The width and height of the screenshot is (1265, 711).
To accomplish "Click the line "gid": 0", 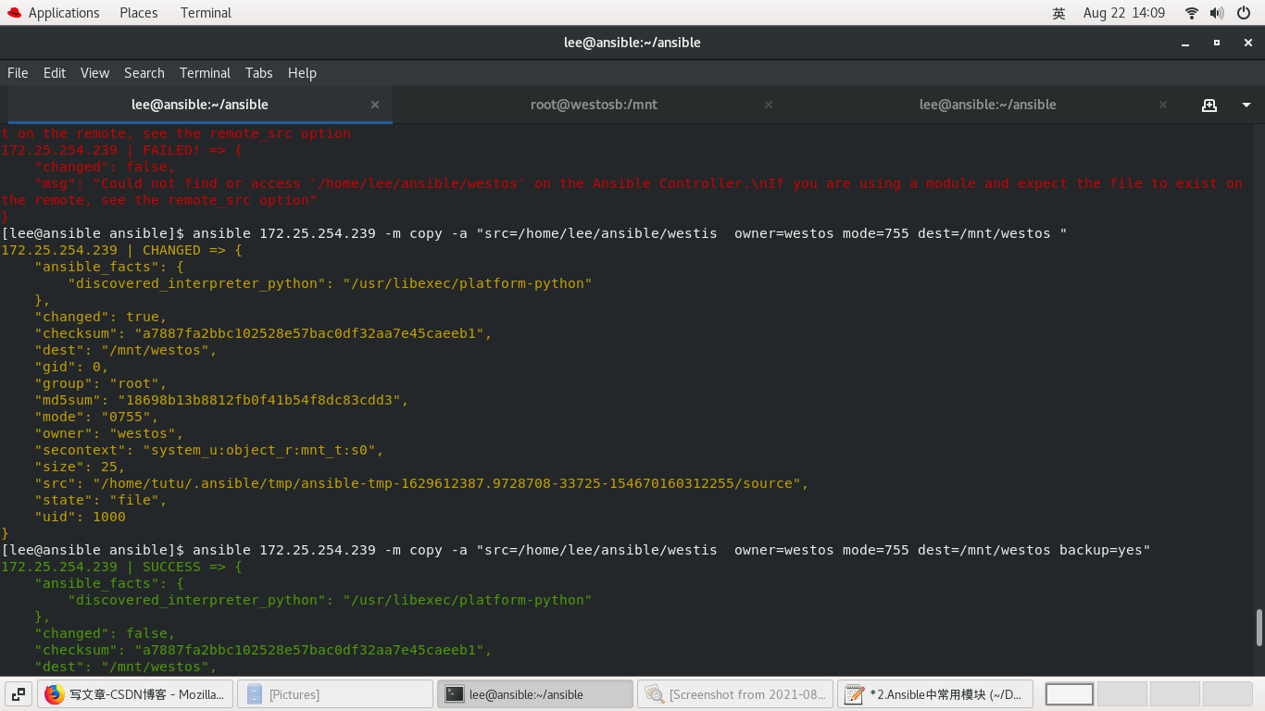I will tap(71, 367).
